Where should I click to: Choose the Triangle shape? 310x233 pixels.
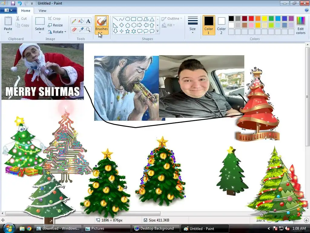tap(152, 19)
